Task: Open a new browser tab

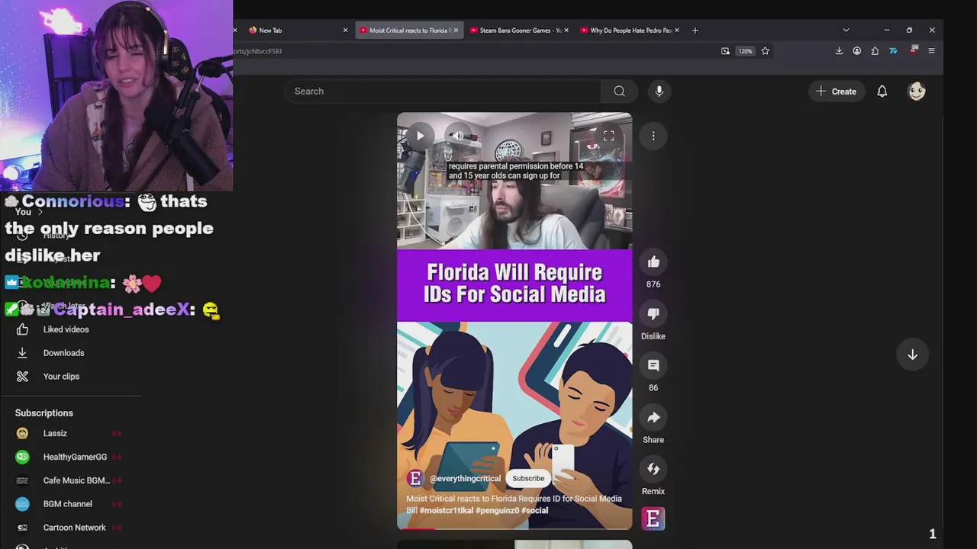Action: click(695, 30)
